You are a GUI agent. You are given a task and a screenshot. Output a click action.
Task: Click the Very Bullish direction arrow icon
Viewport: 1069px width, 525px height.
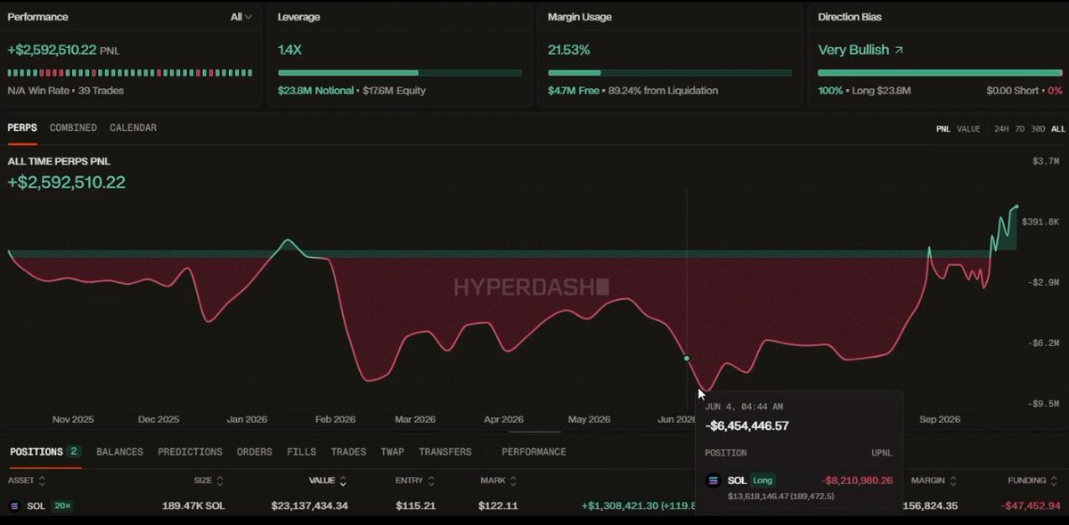(x=899, y=50)
